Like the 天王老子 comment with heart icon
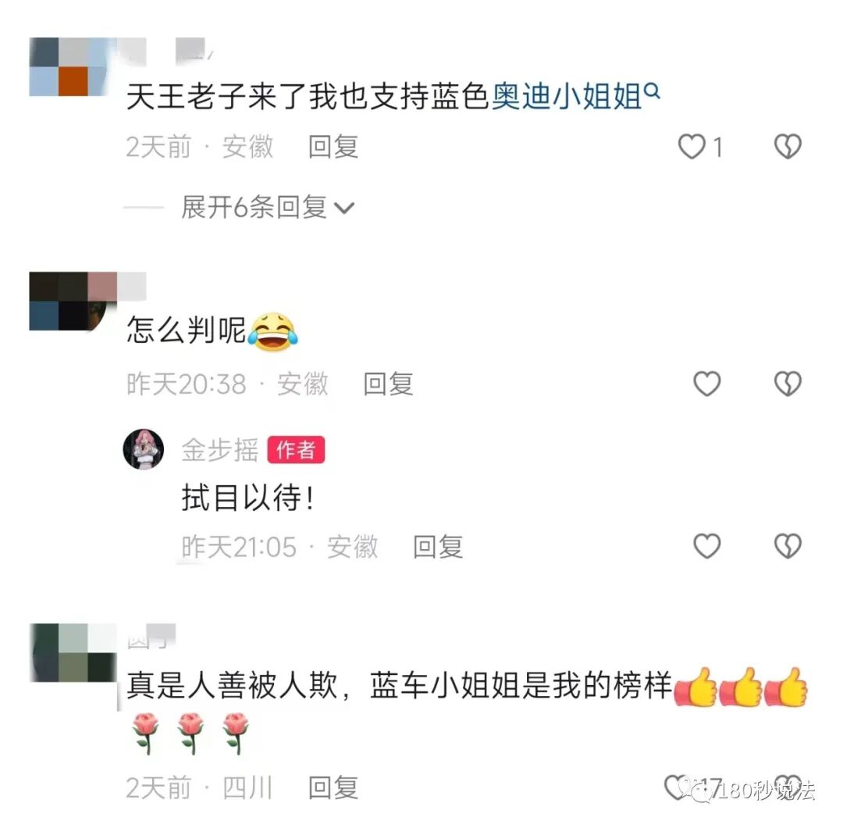The image size is (843, 828). 692,147
